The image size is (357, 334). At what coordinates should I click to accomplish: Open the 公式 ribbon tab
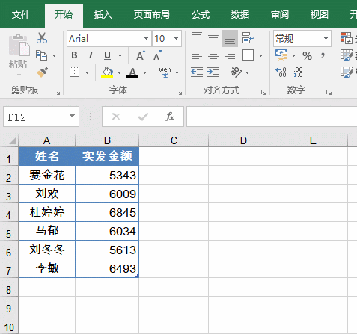pyautogui.click(x=201, y=15)
